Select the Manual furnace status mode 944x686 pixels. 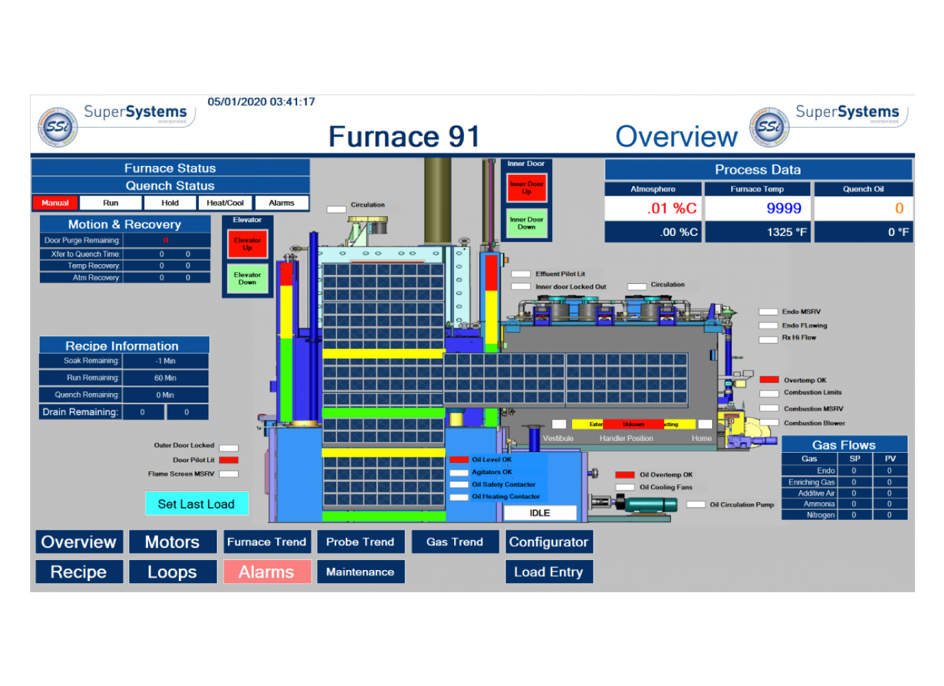point(55,203)
